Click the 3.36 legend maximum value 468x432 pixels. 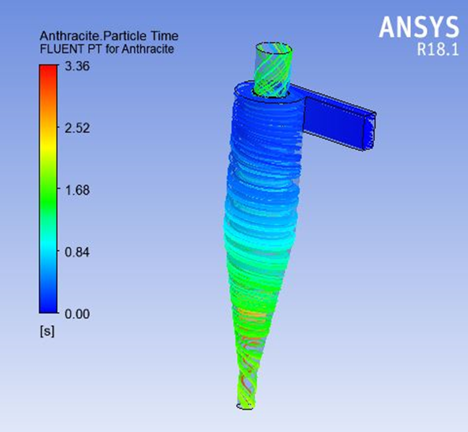point(77,66)
